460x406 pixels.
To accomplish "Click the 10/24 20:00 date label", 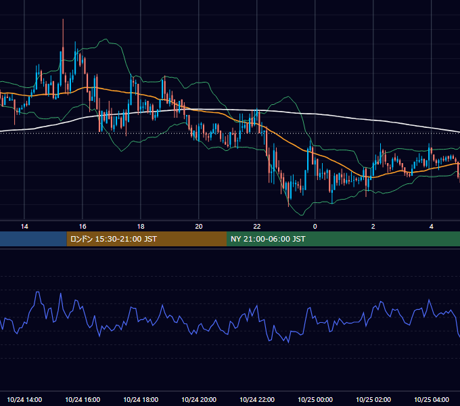I will pyautogui.click(x=199, y=399).
